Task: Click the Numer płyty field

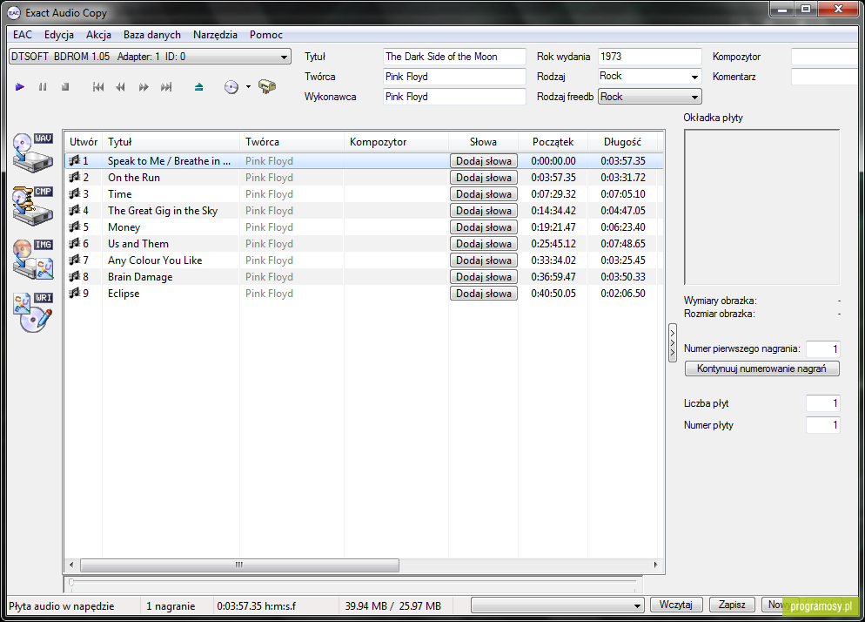Action: tap(823, 425)
